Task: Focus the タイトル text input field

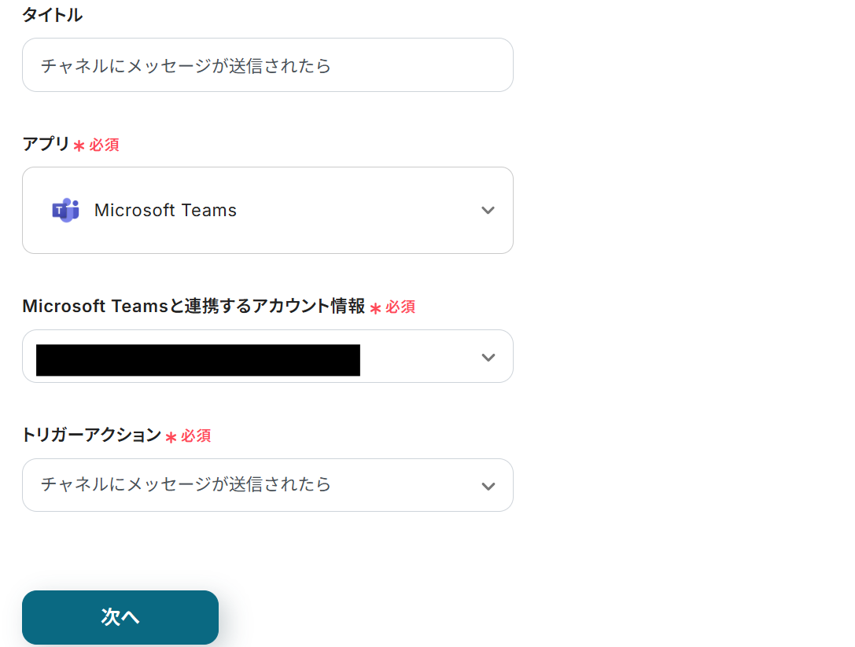Action: (x=267, y=65)
